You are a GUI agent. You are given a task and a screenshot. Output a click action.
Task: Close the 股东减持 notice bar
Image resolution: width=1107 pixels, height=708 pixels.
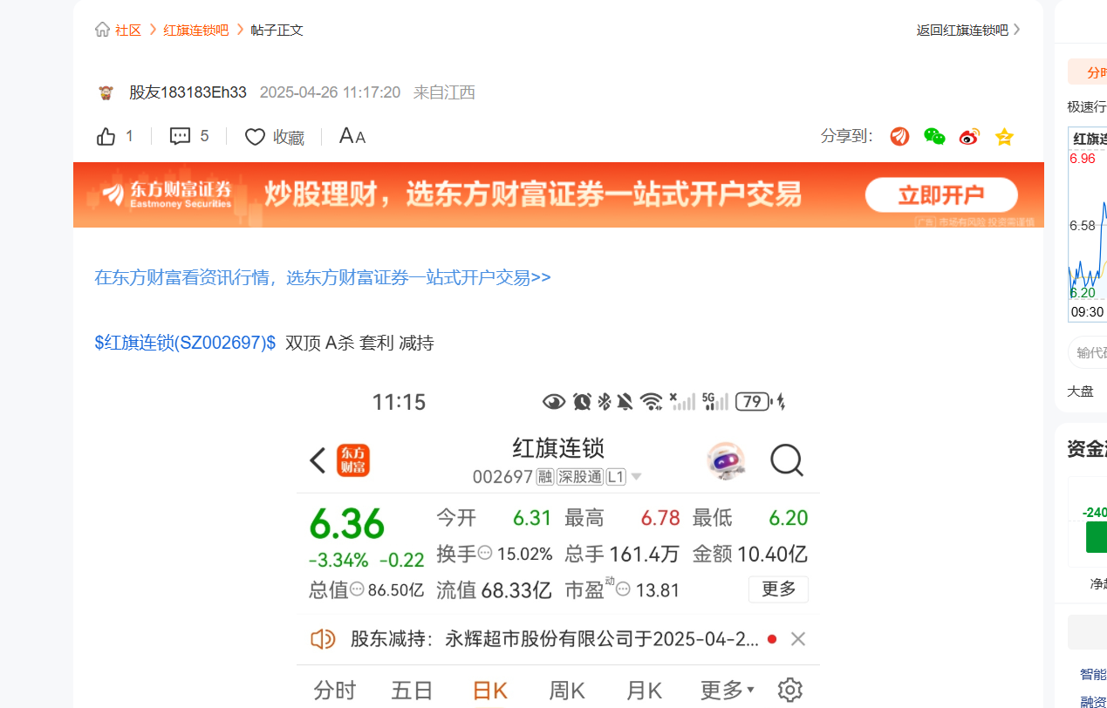click(x=797, y=639)
